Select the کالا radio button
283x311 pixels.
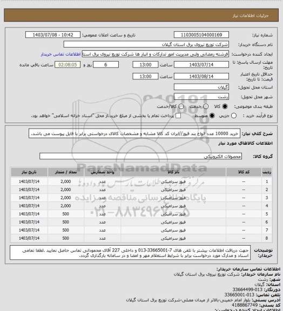click(x=225, y=106)
